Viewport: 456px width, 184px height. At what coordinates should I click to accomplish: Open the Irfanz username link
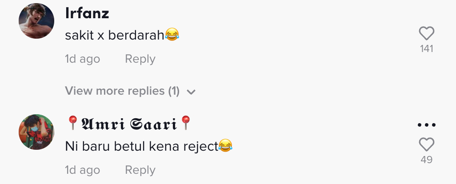pos(87,13)
